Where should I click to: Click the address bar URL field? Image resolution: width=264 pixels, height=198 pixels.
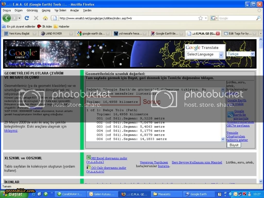(126, 18)
